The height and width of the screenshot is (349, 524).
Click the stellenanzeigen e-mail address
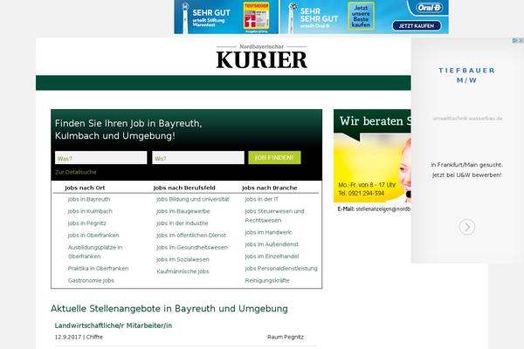(383, 209)
